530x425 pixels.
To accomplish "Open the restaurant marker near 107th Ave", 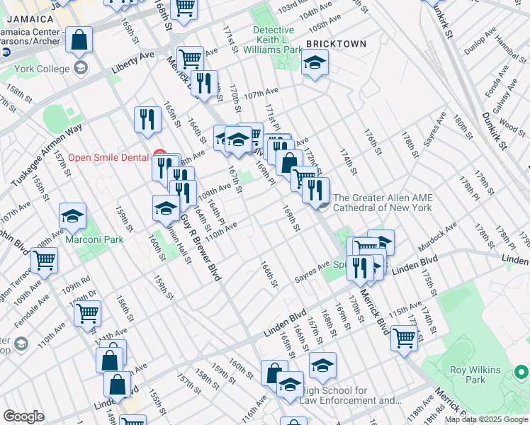I will click(x=204, y=84).
